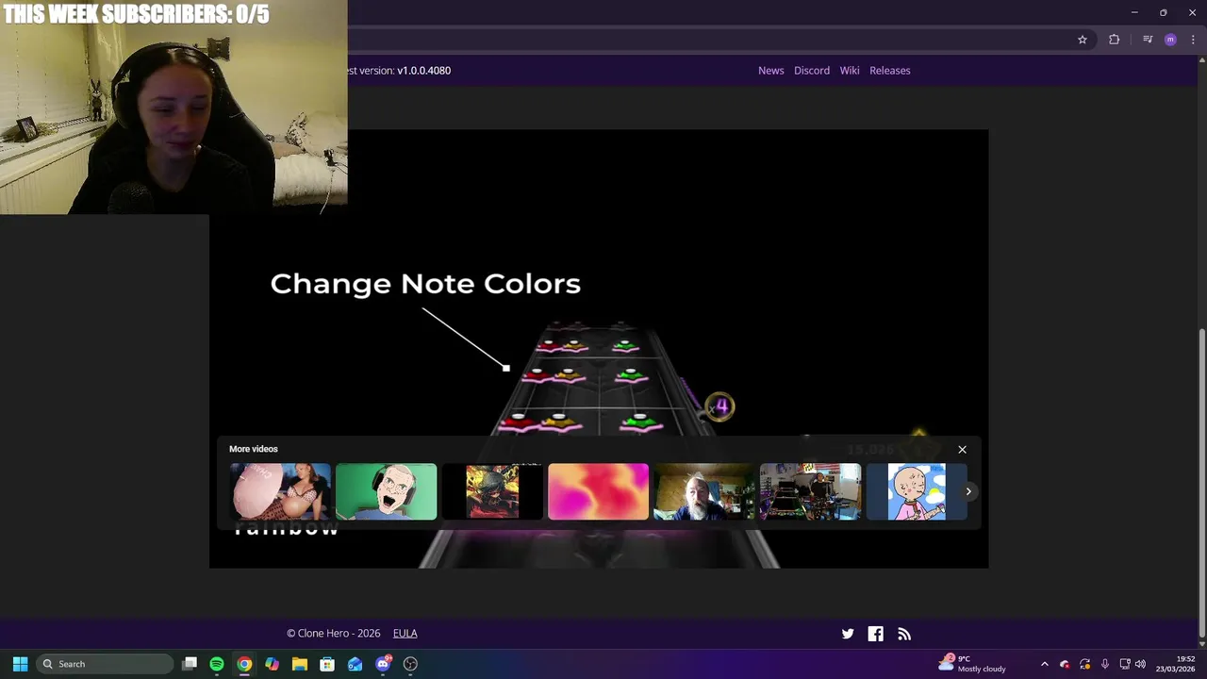Open the Facebook icon in the footer
1207x679 pixels.
[876, 634]
